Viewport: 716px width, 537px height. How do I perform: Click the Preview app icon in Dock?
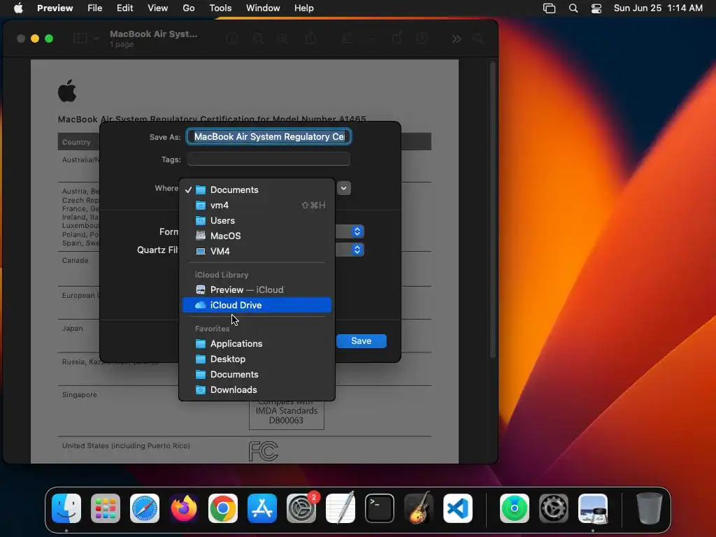pyautogui.click(x=593, y=508)
